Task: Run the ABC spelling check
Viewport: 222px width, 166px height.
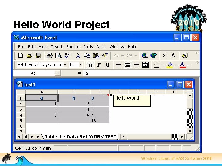Action: (x=67, y=55)
